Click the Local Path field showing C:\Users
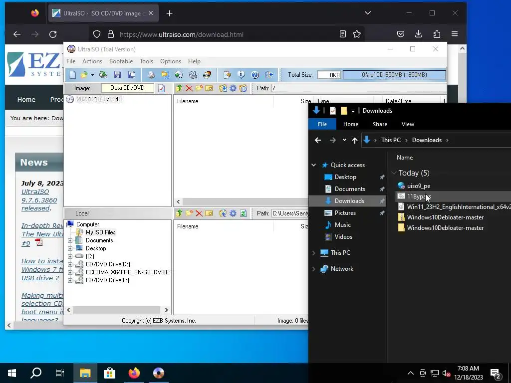 tap(290, 213)
